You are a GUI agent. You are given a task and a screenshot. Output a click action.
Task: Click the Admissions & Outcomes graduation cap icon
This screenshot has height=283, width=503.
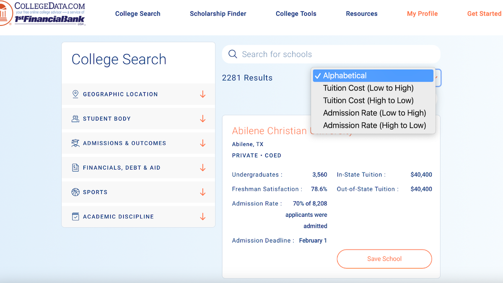76,143
